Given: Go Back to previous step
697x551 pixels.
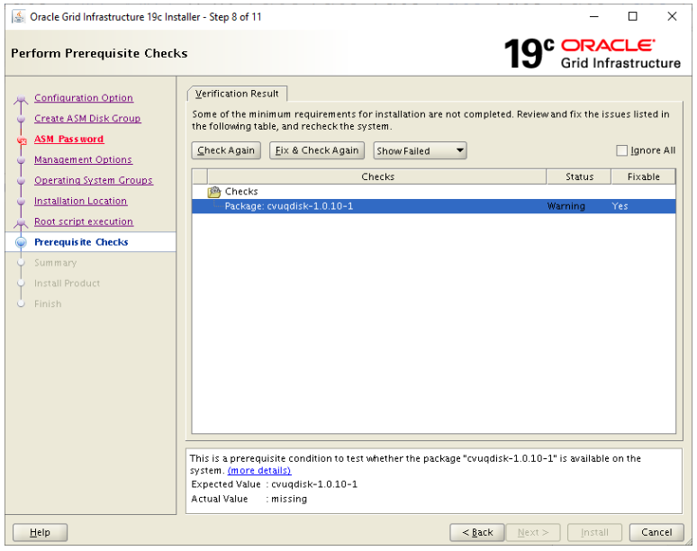Looking at the screenshot, I should click(x=477, y=532).
